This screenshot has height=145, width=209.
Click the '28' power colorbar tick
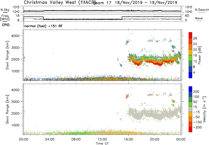195,38
